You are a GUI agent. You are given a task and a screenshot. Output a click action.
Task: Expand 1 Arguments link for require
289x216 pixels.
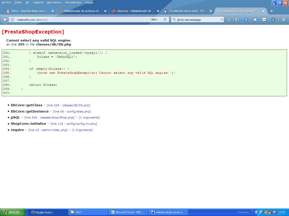(82, 130)
